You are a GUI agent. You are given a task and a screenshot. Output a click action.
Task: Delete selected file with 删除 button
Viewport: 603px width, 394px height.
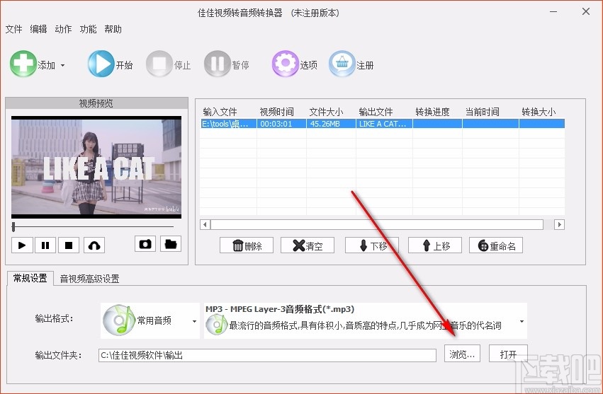[247, 245]
